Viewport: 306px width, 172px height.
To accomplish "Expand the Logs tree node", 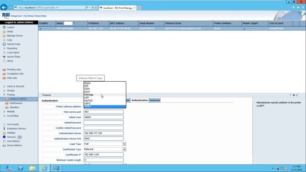I will tap(4, 40).
